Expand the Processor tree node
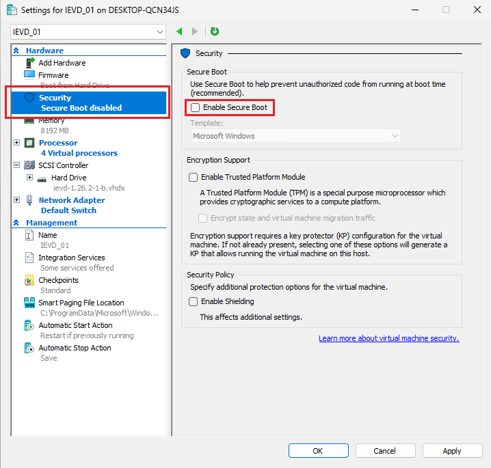 tap(16, 143)
